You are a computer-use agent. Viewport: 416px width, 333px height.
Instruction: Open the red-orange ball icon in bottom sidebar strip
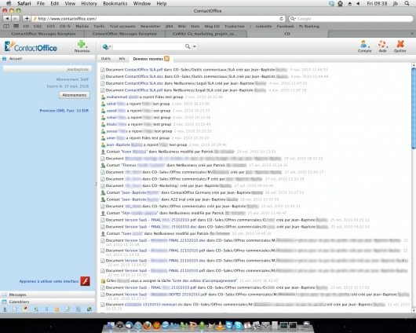click(x=25, y=309)
